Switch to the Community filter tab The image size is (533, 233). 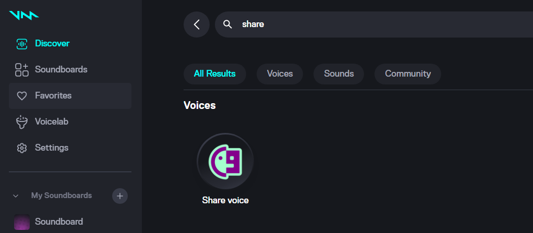[x=408, y=73]
